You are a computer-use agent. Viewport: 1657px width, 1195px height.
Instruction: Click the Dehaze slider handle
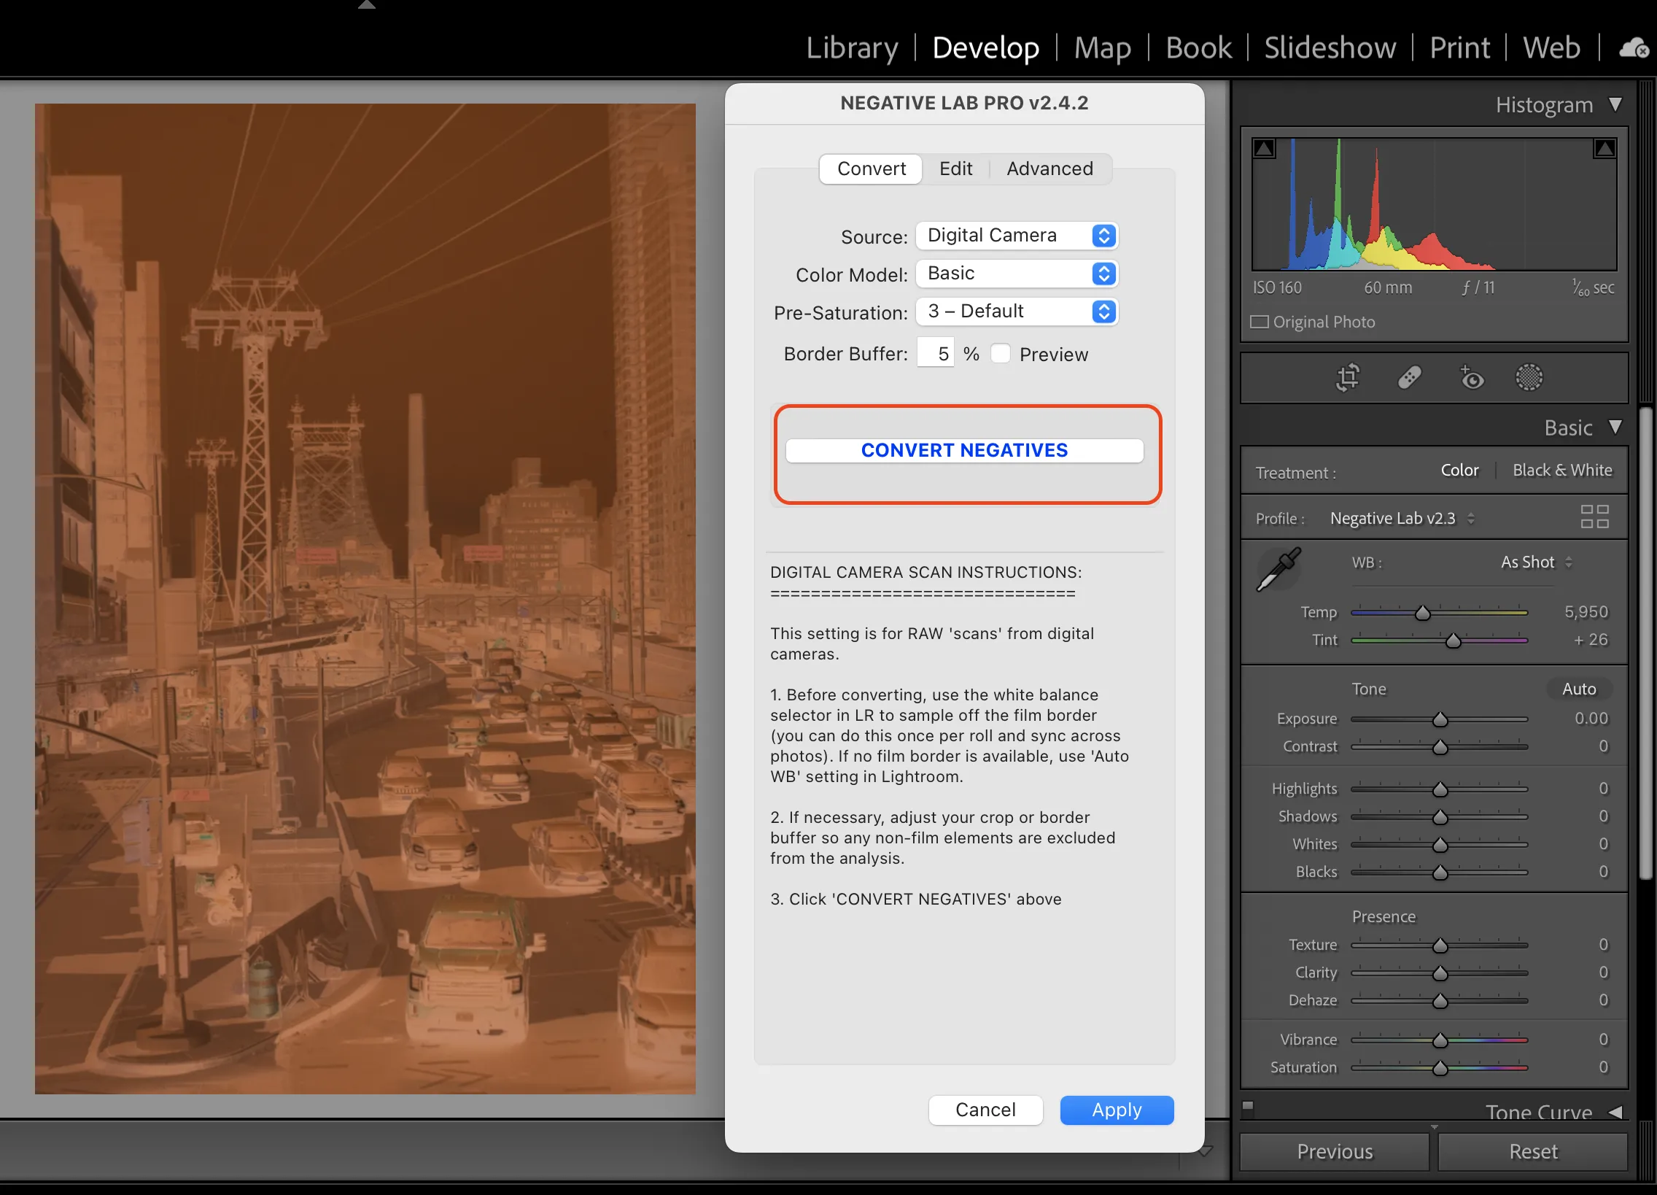coord(1440,1001)
